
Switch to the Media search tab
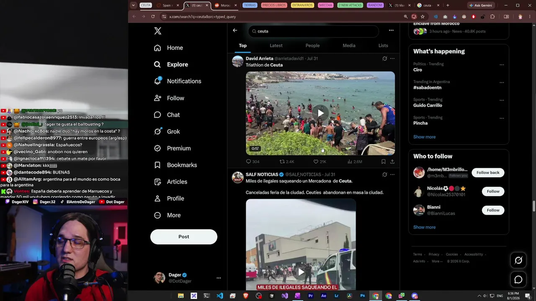349,46
